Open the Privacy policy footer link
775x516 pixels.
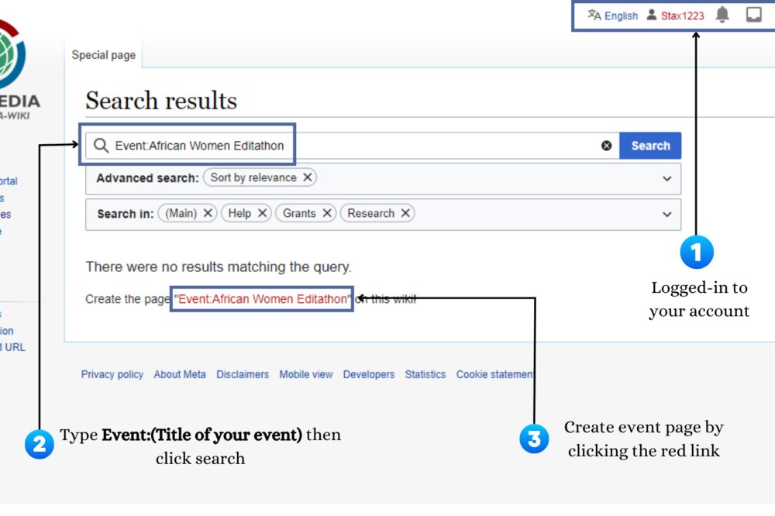[x=112, y=374]
